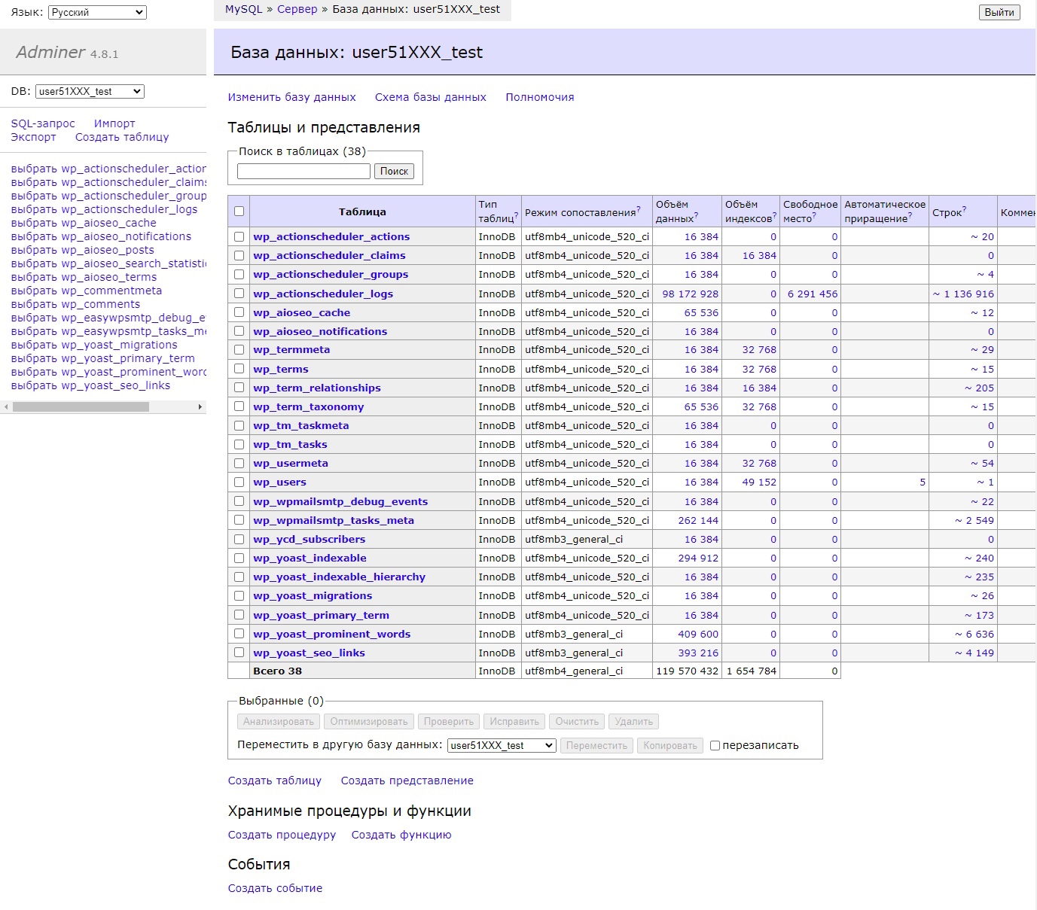Open the Язык language dropdown
Viewport: 1037px width, 910px height.
pos(97,12)
